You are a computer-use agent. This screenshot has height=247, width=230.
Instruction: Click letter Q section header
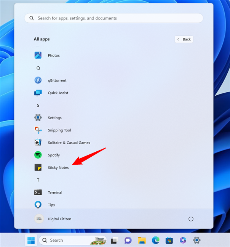(x=38, y=68)
